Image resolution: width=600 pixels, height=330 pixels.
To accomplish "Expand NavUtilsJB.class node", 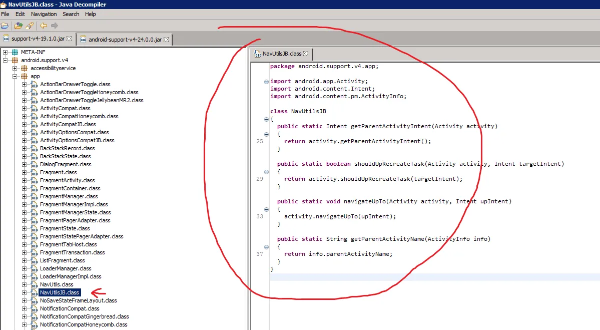I will coord(25,292).
